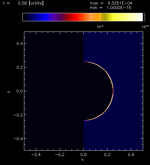Click the top end of the semicircular arc
150x165 pixels.
[84, 61]
